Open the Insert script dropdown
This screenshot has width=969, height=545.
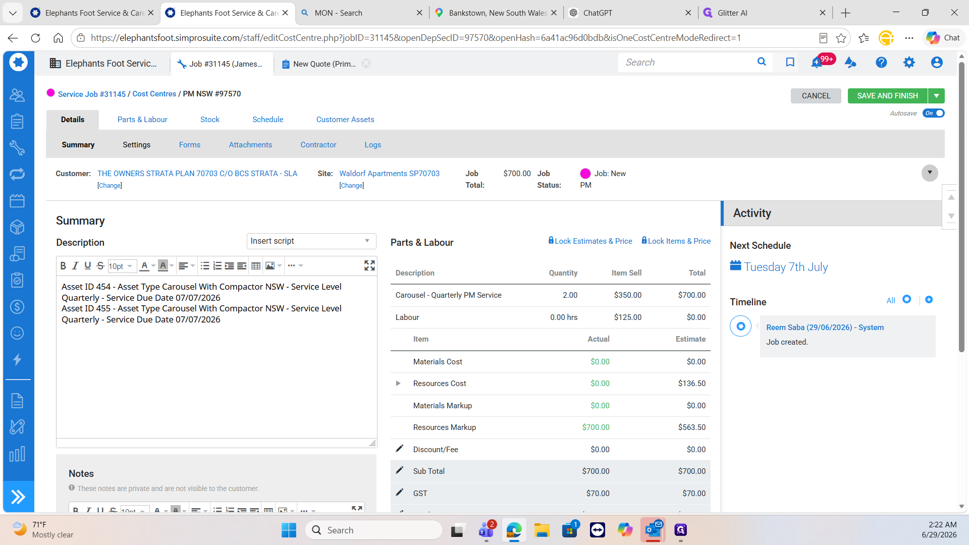(x=311, y=241)
